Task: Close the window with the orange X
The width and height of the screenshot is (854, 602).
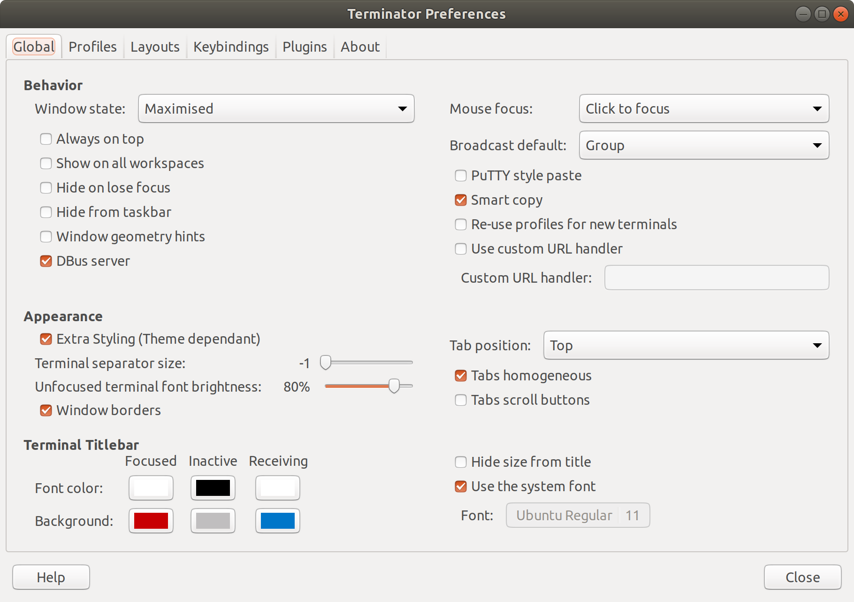Action: [841, 14]
